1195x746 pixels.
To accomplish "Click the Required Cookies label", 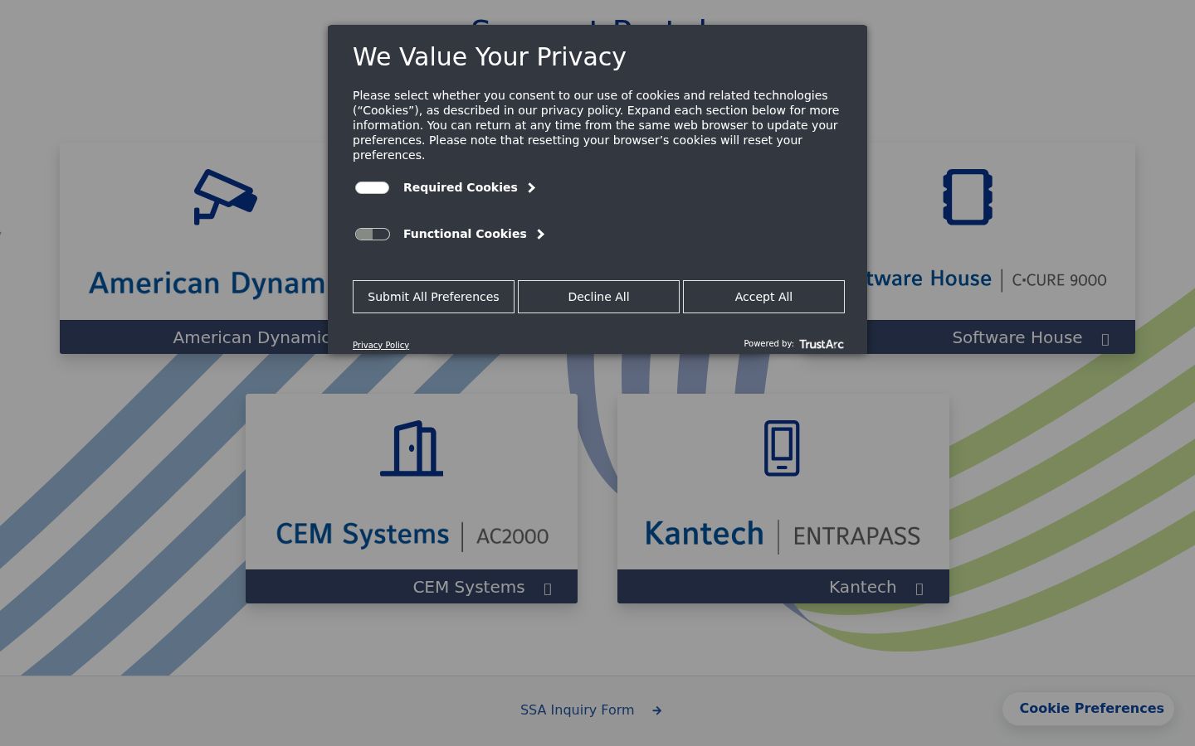I will [461, 188].
